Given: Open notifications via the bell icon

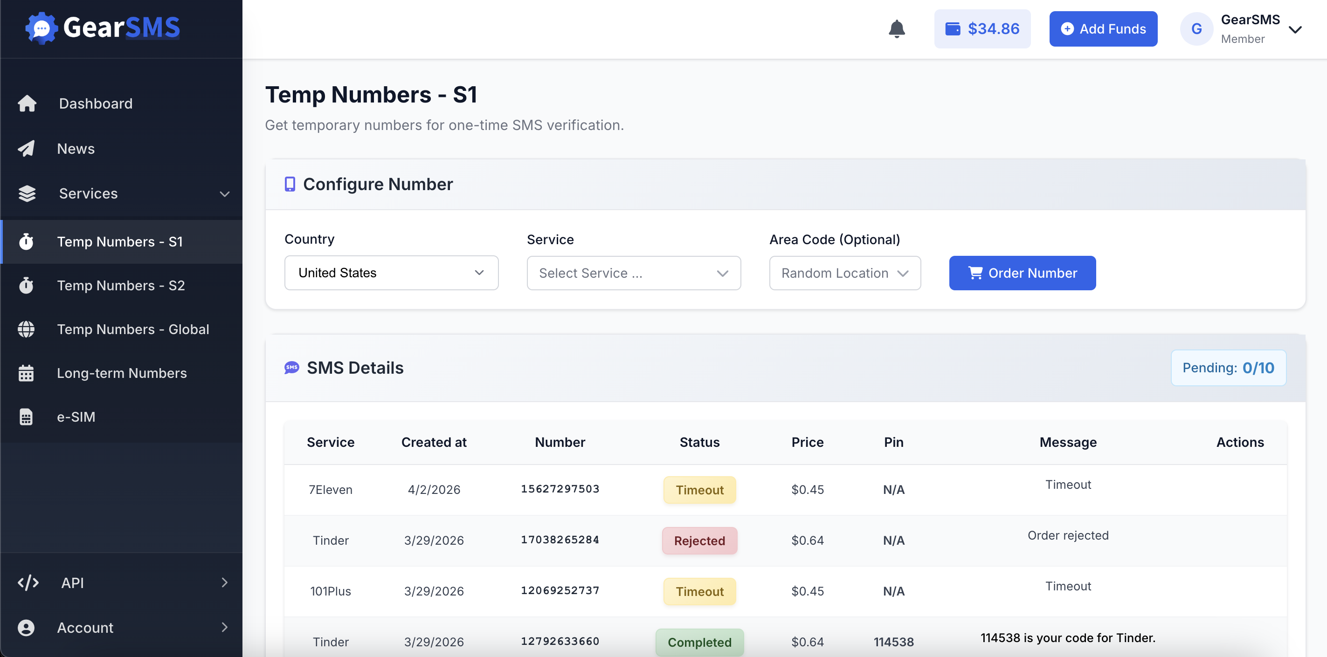Looking at the screenshot, I should tap(896, 29).
